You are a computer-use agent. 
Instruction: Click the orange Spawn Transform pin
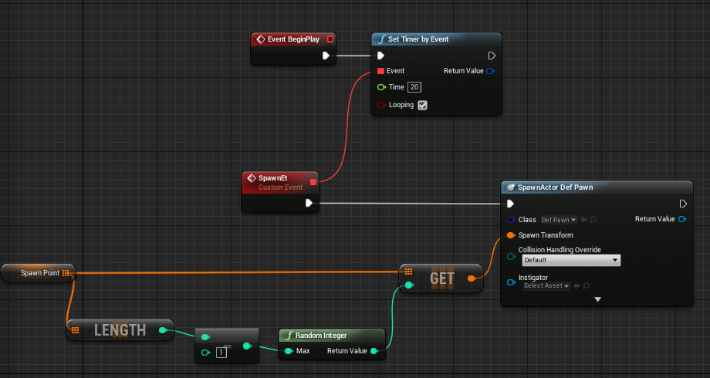tap(511, 235)
